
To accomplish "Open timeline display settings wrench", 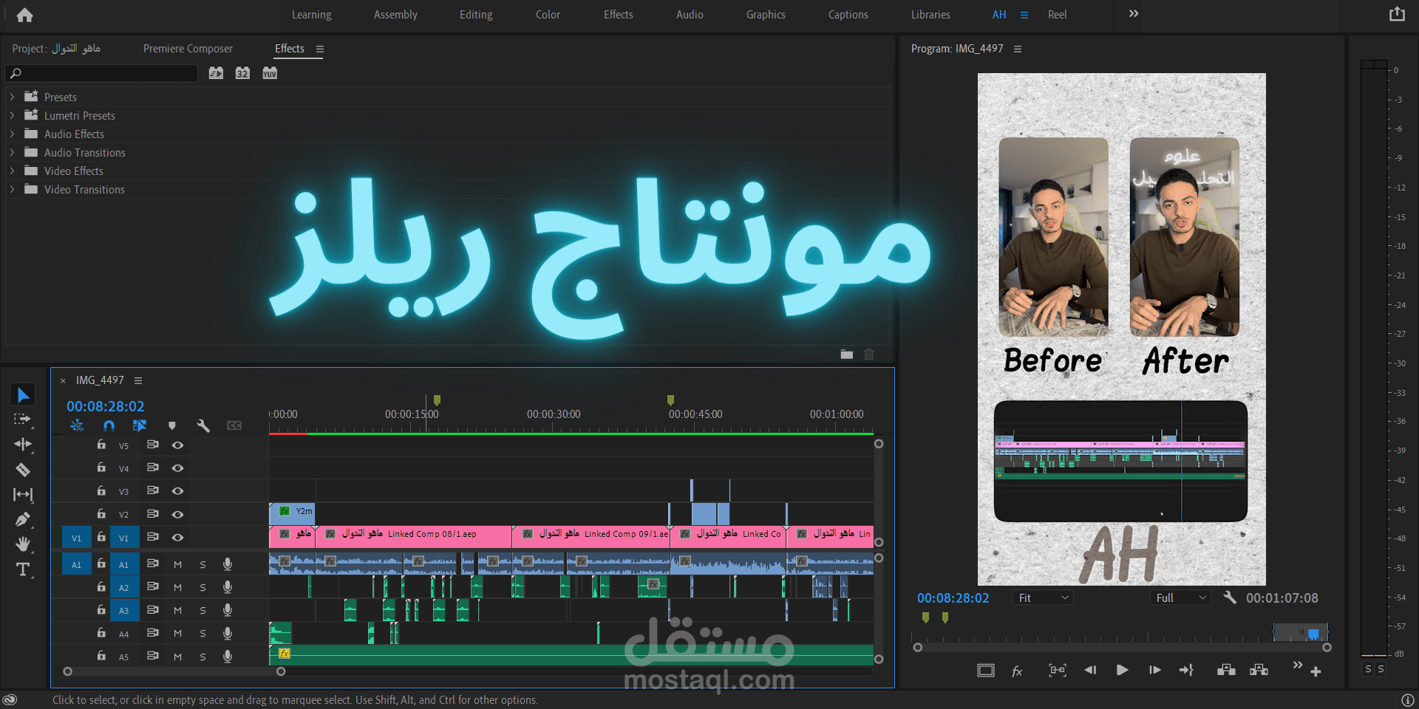I will 203,425.
